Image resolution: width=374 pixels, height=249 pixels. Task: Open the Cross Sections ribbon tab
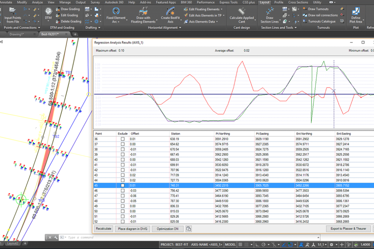[298, 2]
